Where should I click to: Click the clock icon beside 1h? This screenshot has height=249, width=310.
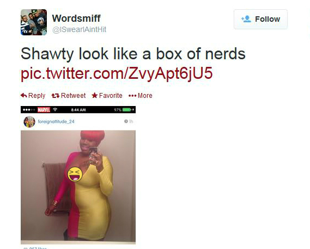(x=126, y=121)
